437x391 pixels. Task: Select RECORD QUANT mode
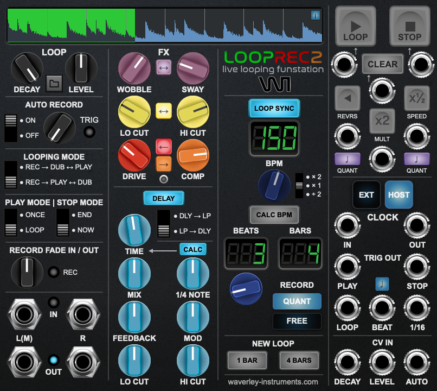[297, 301]
